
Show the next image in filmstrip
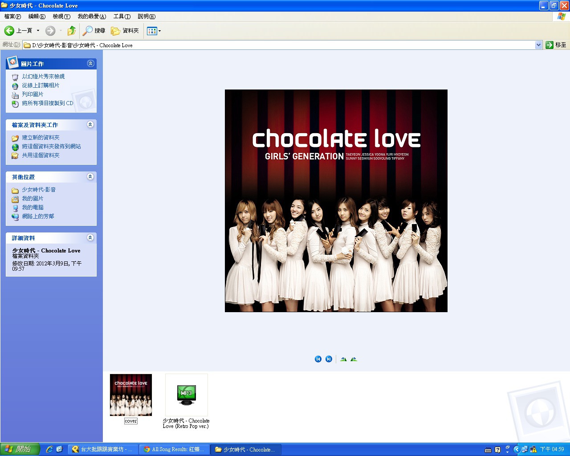329,359
